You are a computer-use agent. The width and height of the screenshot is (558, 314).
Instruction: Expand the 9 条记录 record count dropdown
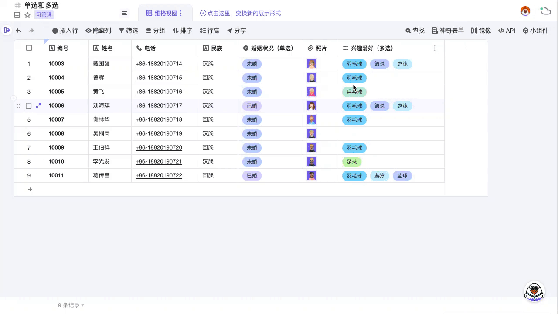pos(71,305)
